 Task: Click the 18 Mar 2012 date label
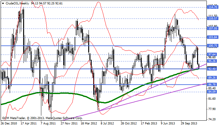coord(90,123)
